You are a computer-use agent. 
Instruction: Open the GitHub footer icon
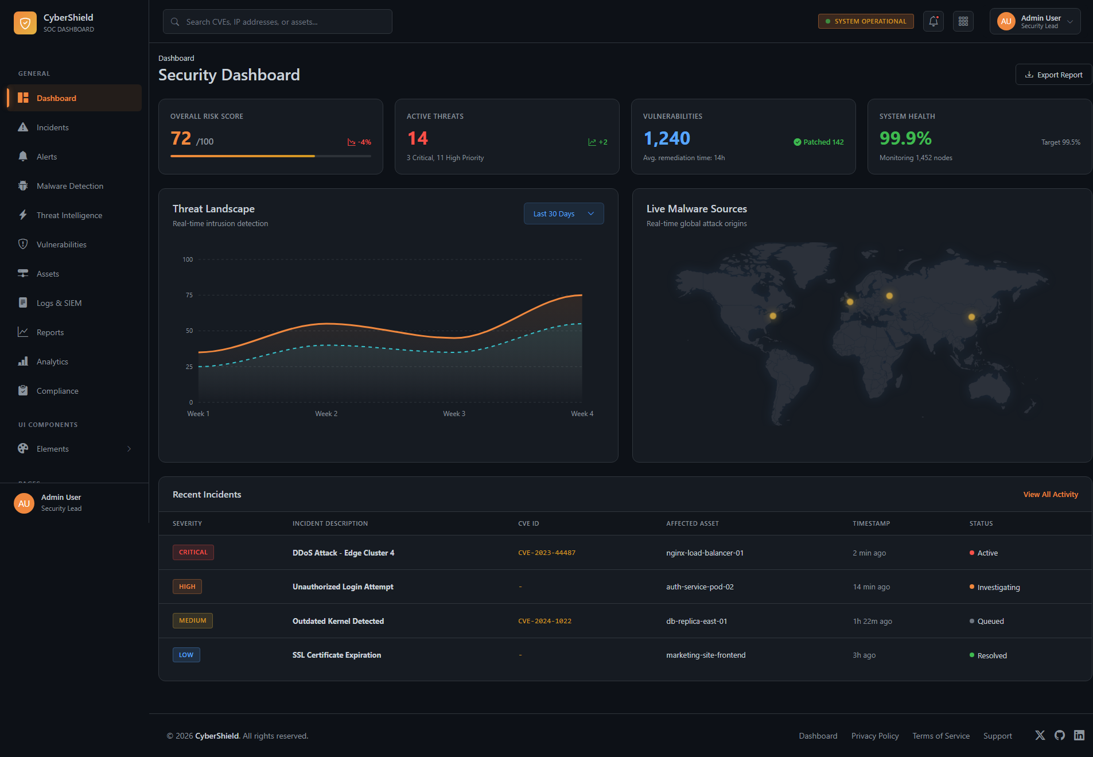point(1059,735)
